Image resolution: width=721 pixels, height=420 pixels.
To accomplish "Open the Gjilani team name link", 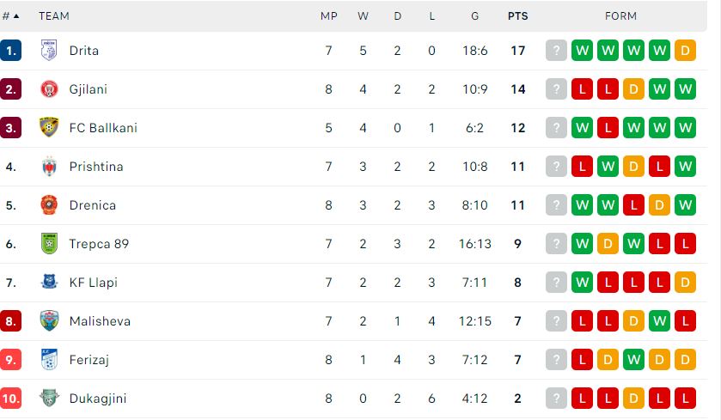I will 89,89.
